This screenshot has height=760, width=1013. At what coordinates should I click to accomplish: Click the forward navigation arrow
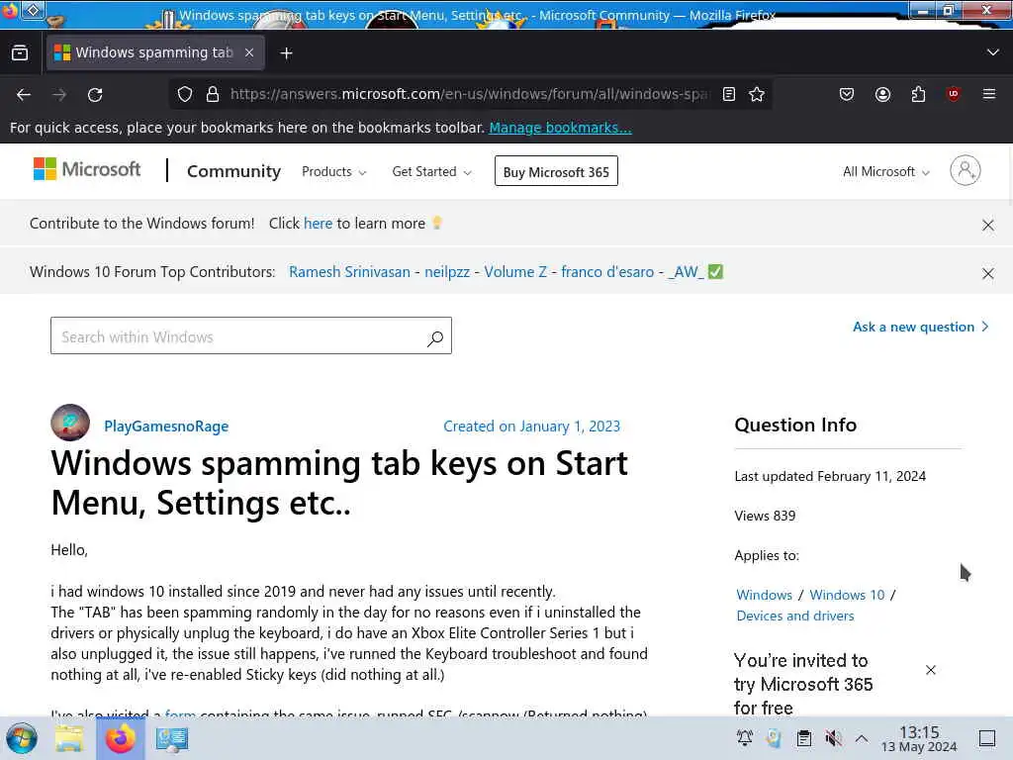59,94
